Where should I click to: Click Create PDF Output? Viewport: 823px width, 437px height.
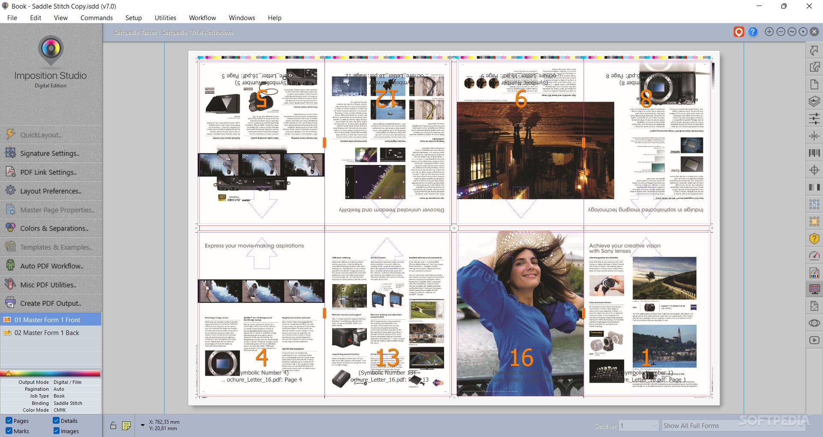pyautogui.click(x=51, y=303)
